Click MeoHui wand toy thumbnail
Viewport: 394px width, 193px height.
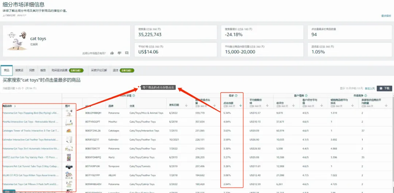pyautogui.click(x=69, y=122)
